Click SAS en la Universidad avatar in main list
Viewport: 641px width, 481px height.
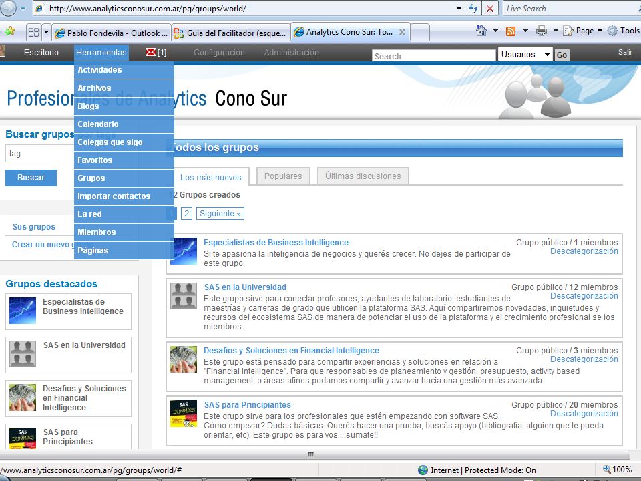pos(184,296)
